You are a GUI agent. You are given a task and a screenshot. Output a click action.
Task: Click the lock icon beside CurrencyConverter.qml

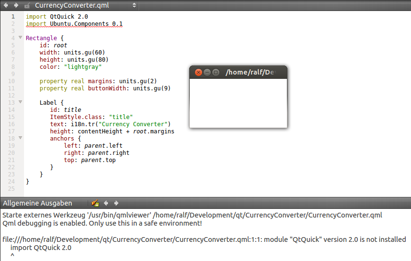[x=27, y=6]
